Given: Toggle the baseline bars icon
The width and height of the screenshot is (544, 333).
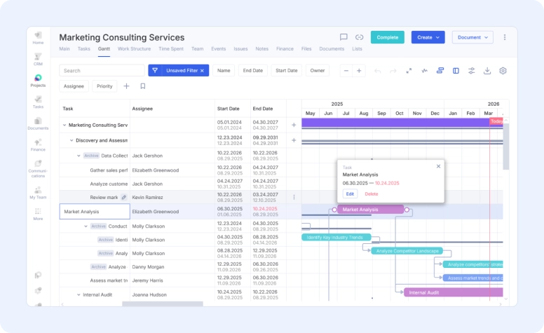Looking at the screenshot, I should pos(440,71).
